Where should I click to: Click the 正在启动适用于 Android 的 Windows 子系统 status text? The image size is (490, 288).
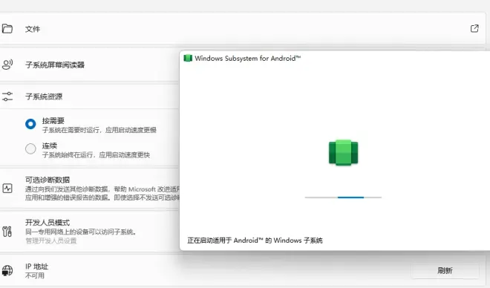(255, 240)
